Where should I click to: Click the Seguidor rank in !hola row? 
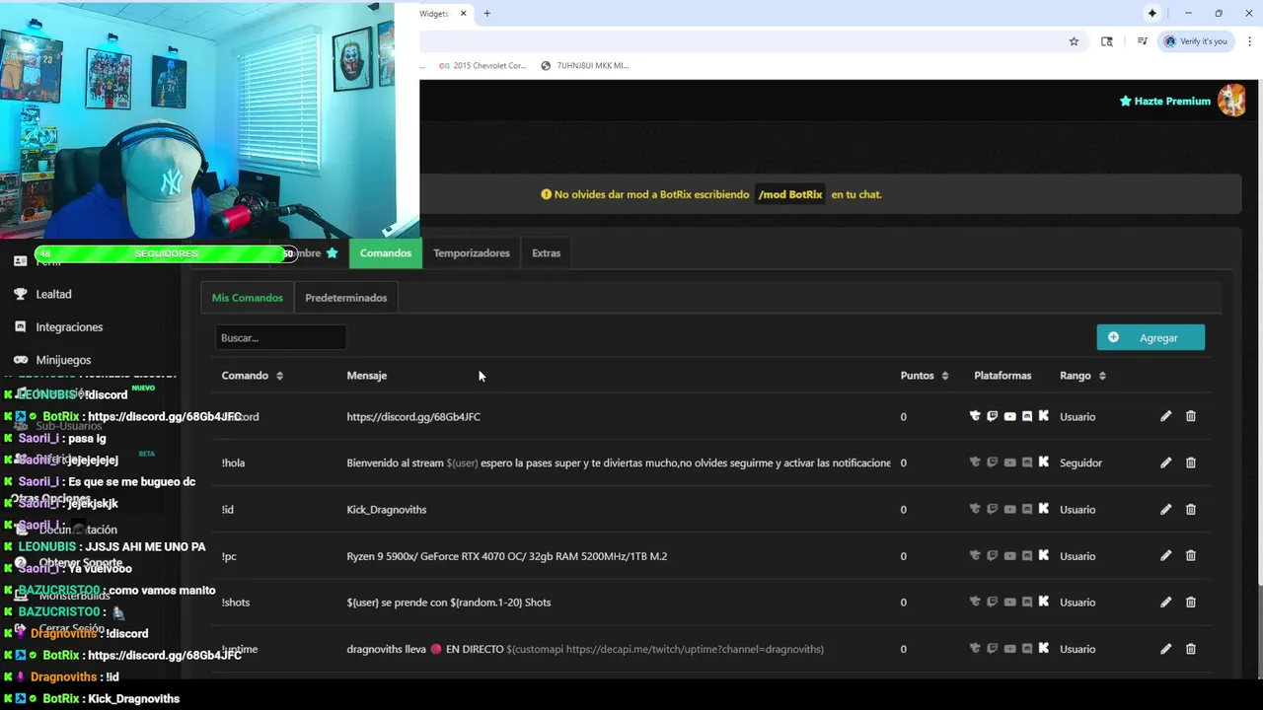[x=1080, y=462]
